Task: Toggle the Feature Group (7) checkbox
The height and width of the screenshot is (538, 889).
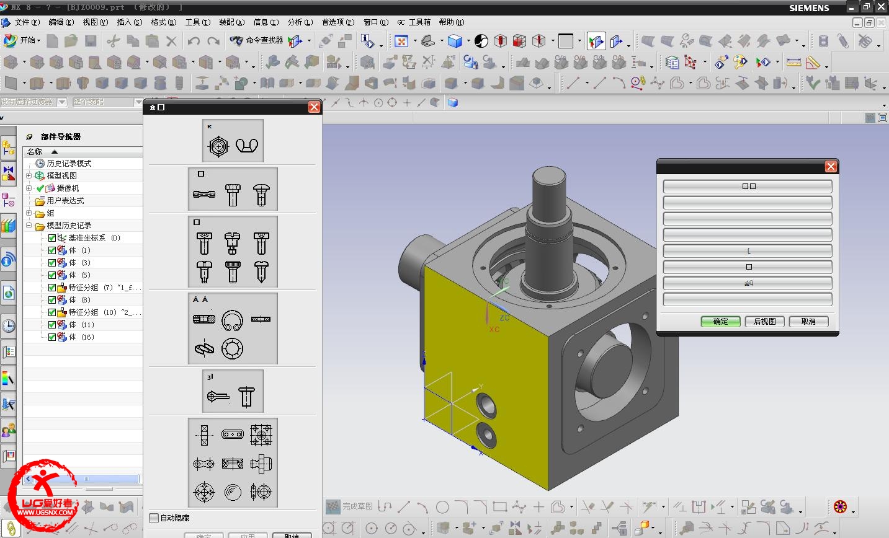Action: 52,288
